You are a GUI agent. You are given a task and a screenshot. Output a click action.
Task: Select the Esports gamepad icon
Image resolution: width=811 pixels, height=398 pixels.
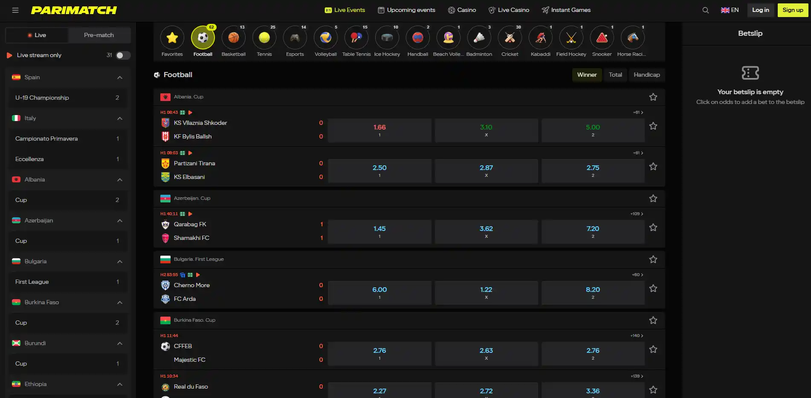tap(295, 37)
